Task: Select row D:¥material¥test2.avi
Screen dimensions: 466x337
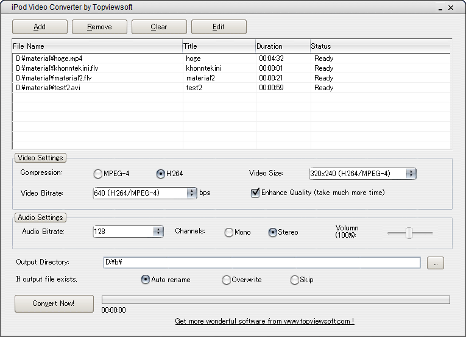Action: (x=231, y=88)
